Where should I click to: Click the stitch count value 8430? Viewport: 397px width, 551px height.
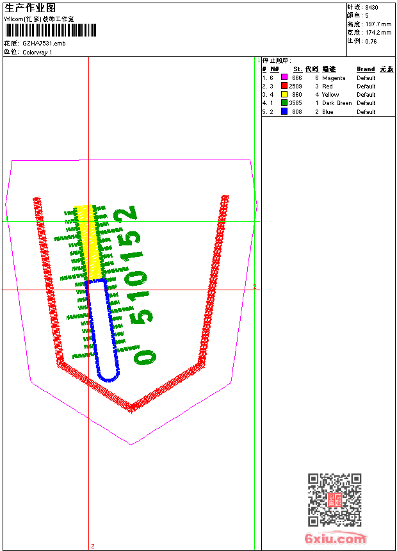coord(371,8)
